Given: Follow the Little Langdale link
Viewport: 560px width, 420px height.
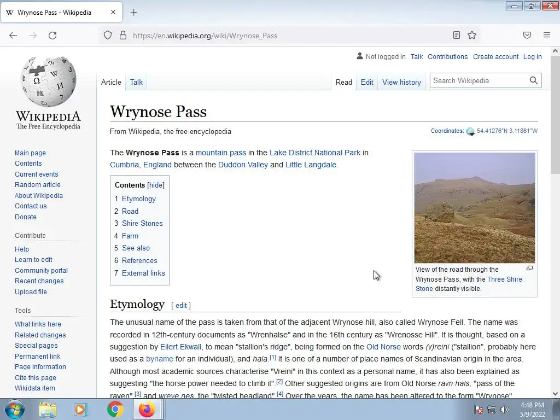Looking at the screenshot, I should click(x=311, y=165).
